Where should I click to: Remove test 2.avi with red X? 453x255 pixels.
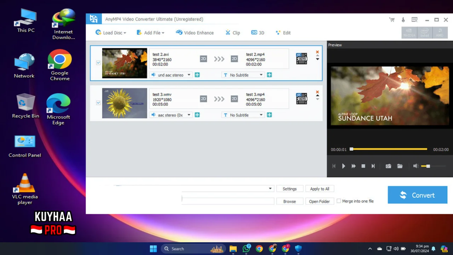click(317, 52)
